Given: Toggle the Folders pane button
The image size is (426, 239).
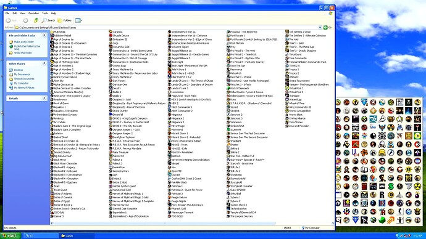Looking at the screenshot, I should [64, 20].
